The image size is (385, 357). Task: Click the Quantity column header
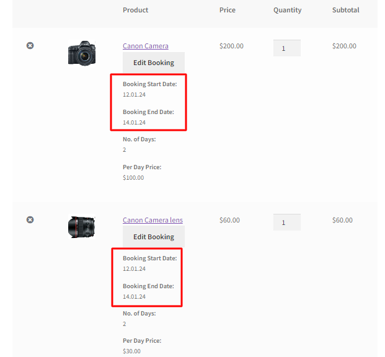[287, 10]
